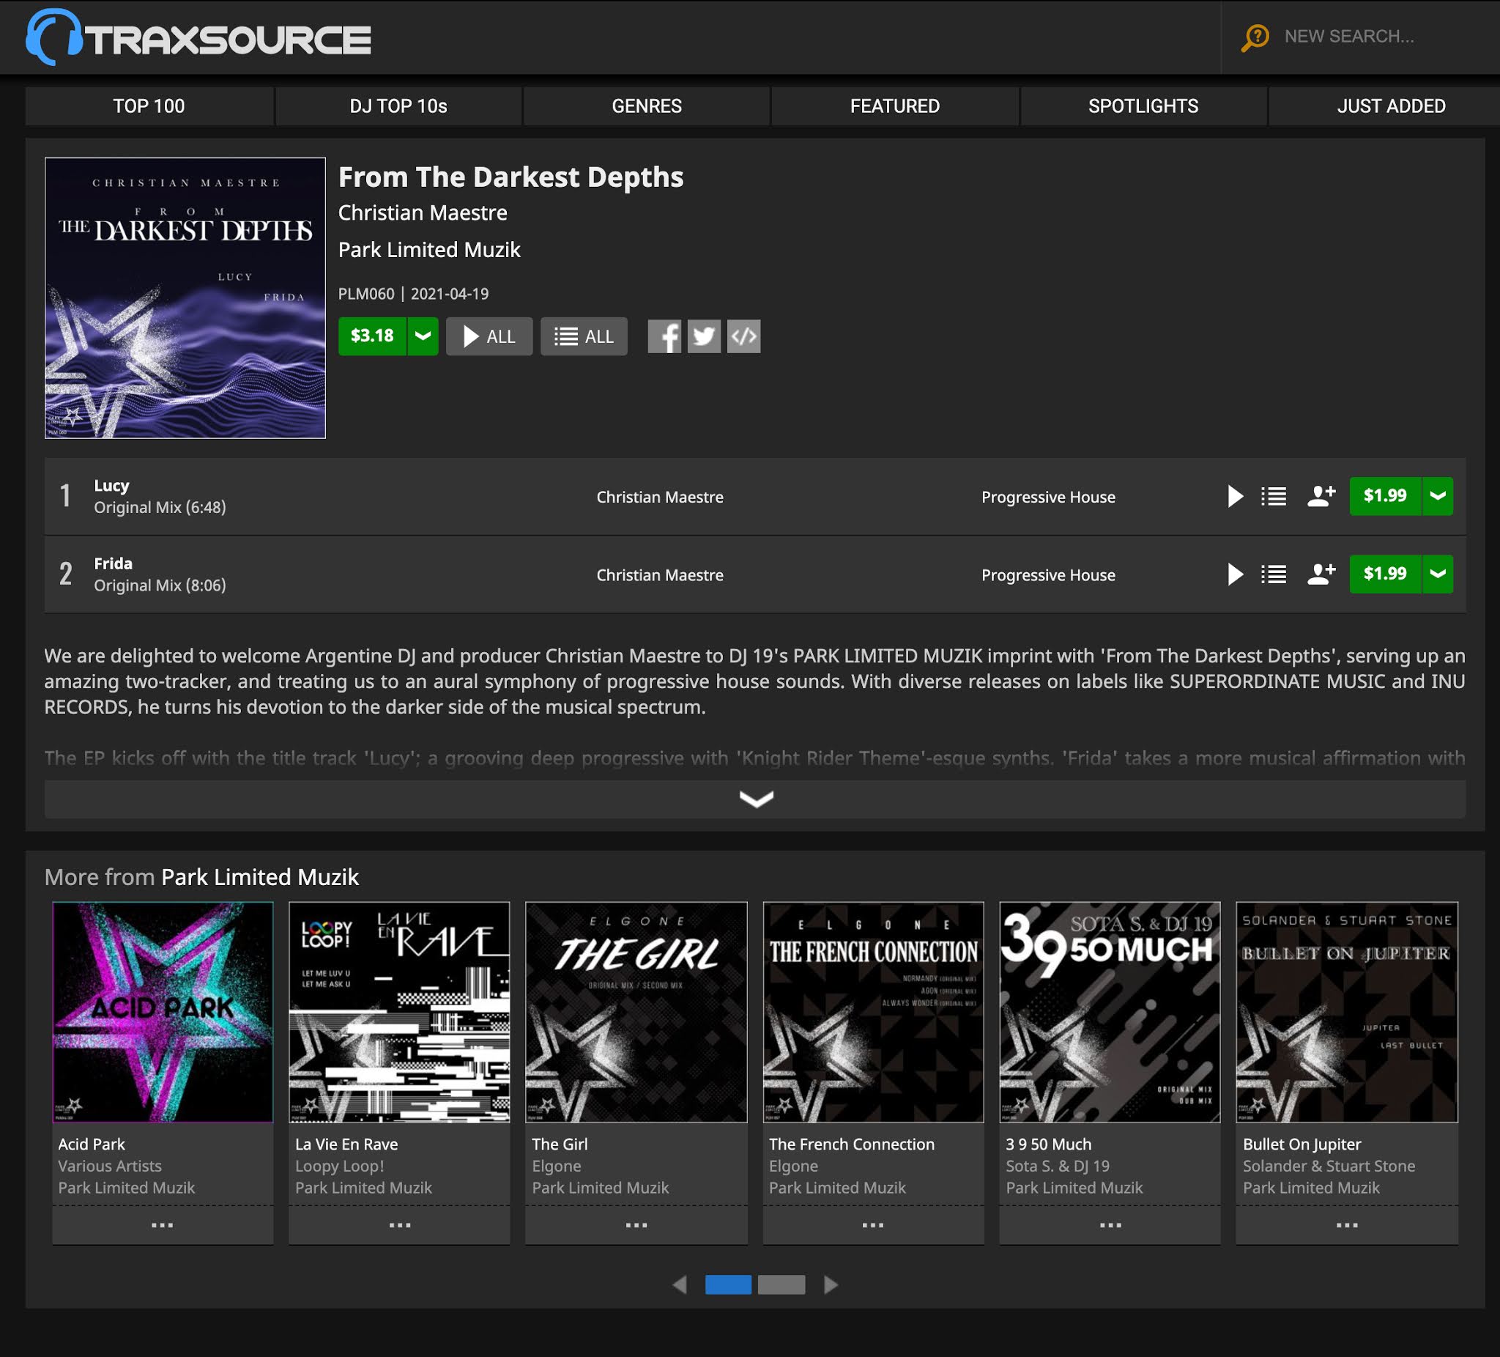Open the Acid Park cover thumbnail

coord(163,1013)
